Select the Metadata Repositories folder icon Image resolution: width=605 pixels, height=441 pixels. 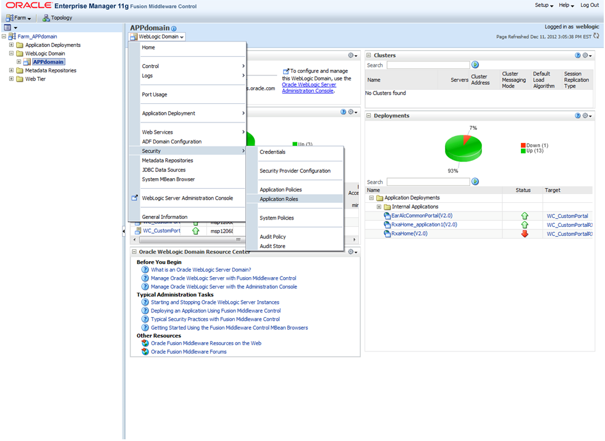(20, 71)
